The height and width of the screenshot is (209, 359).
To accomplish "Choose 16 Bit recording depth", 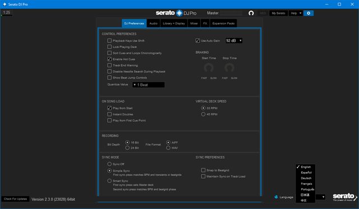I will tap(127, 142).
